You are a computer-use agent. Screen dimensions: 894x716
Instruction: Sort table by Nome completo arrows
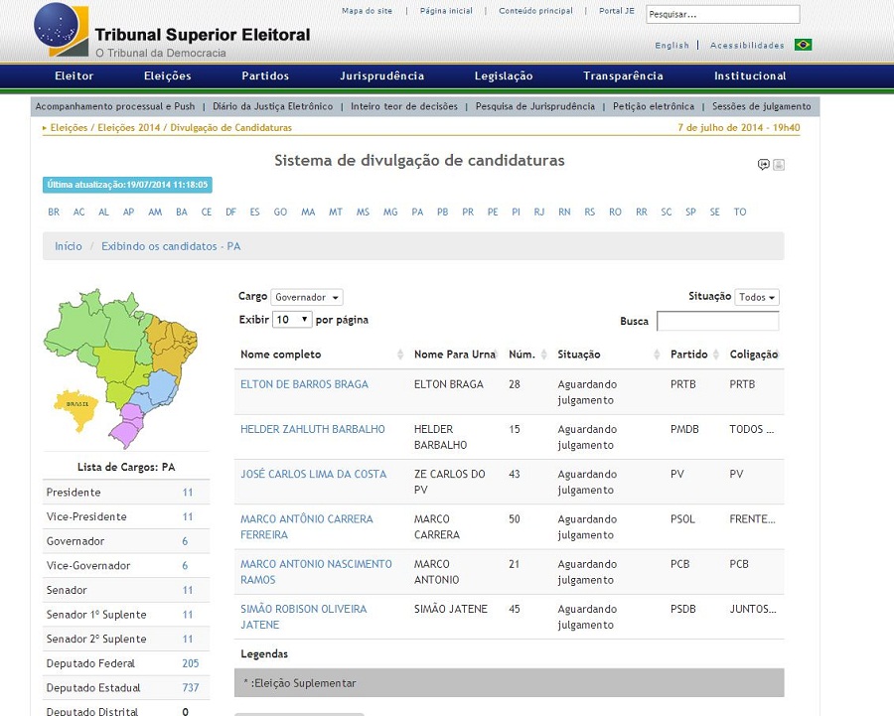[x=400, y=355]
